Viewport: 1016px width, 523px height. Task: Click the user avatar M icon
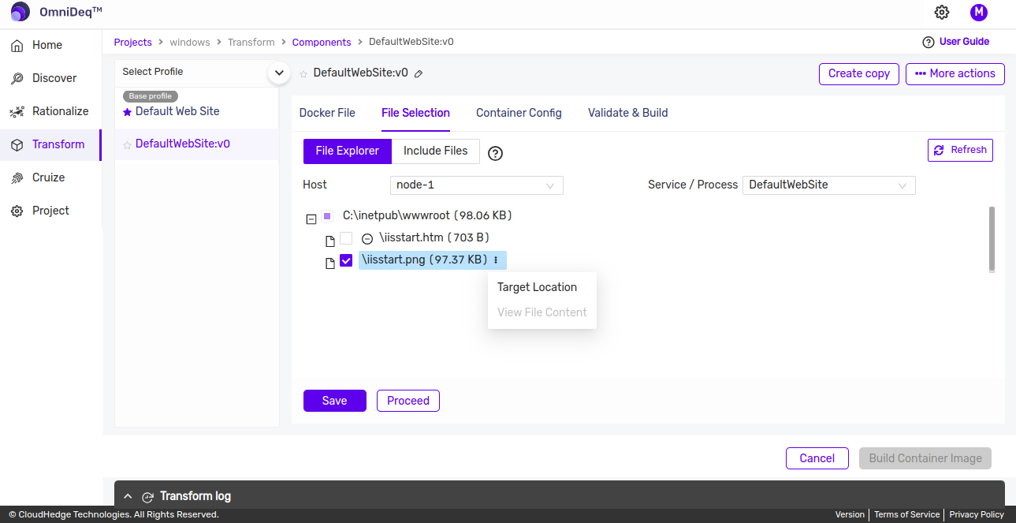978,13
